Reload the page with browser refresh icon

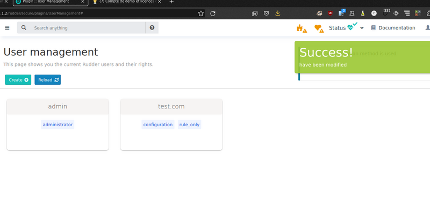pos(212,13)
